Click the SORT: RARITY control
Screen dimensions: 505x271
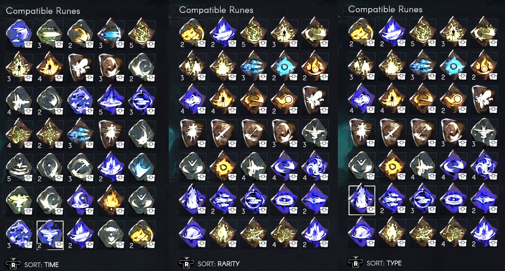point(218,264)
